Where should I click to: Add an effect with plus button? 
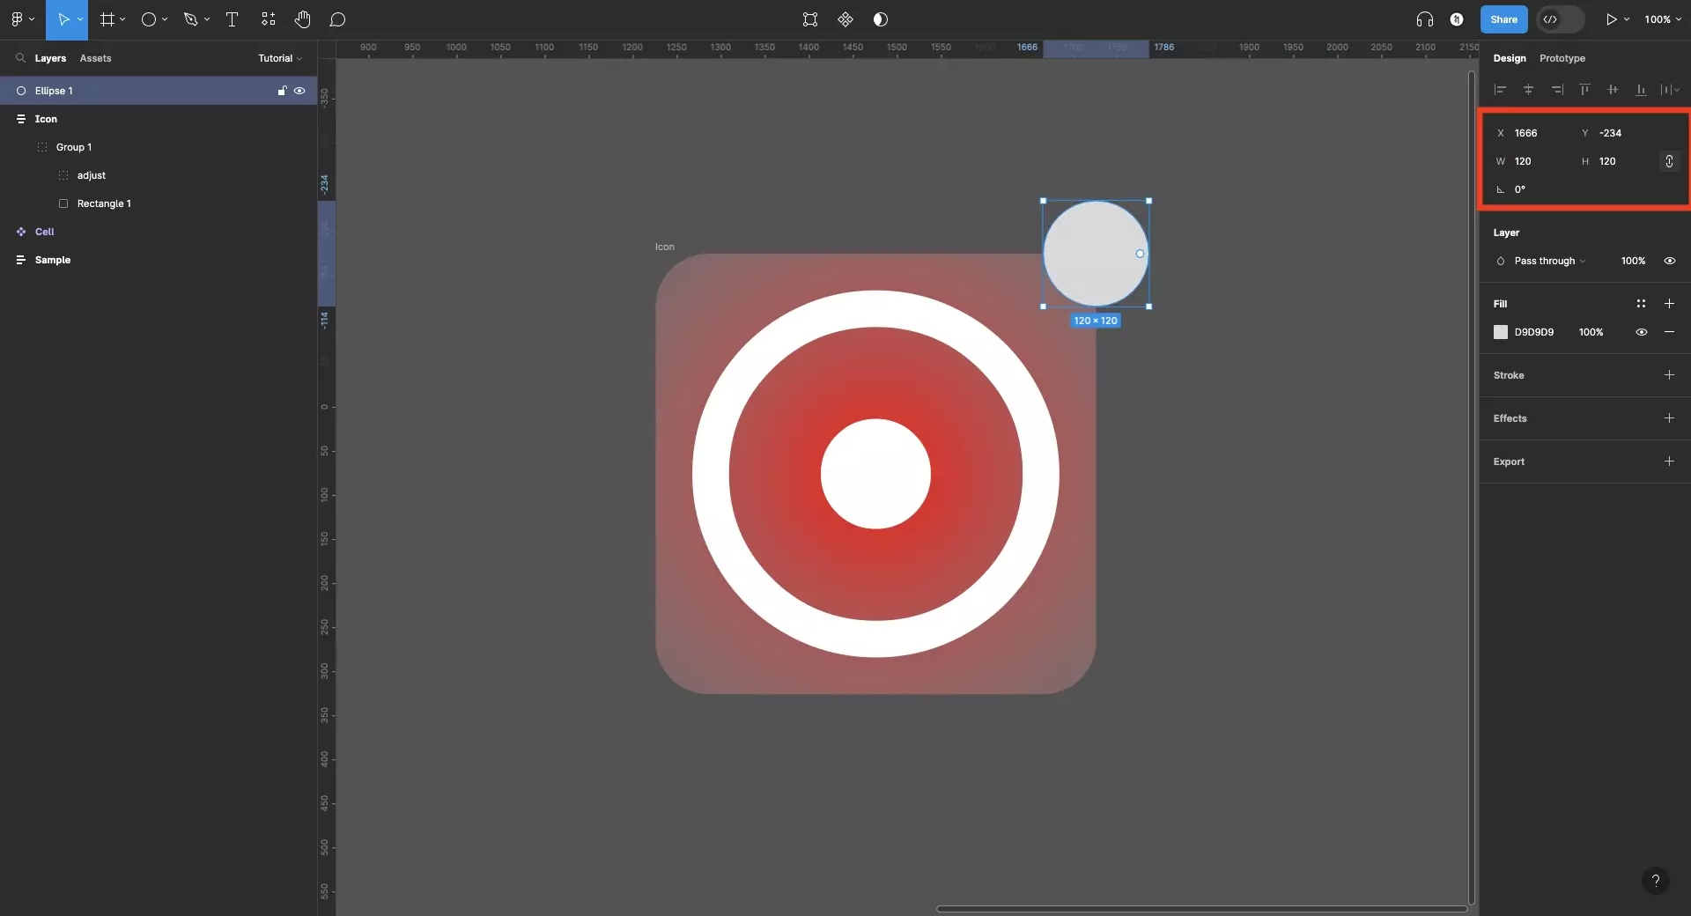1669,418
